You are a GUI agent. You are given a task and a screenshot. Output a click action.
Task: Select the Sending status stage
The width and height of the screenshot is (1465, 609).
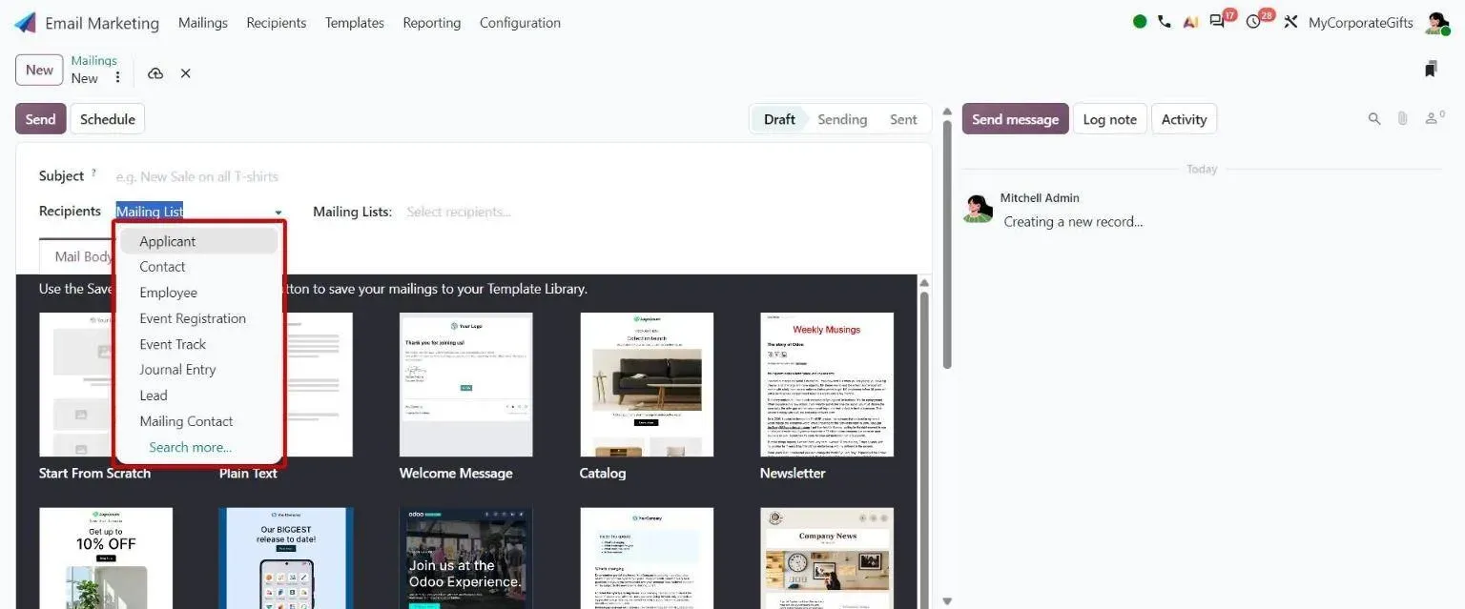tap(842, 119)
